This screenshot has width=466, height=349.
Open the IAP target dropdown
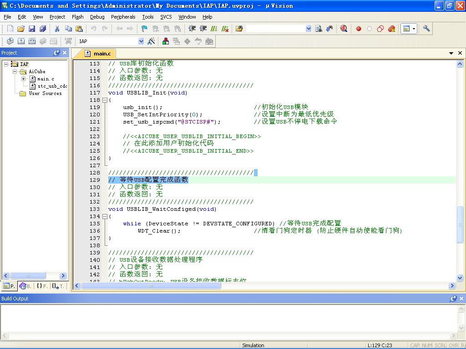pos(141,41)
